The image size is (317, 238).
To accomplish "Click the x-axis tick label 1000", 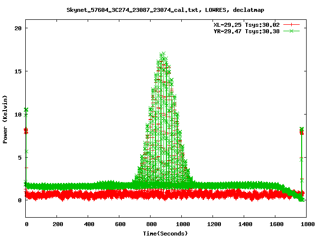I will click(183, 224).
